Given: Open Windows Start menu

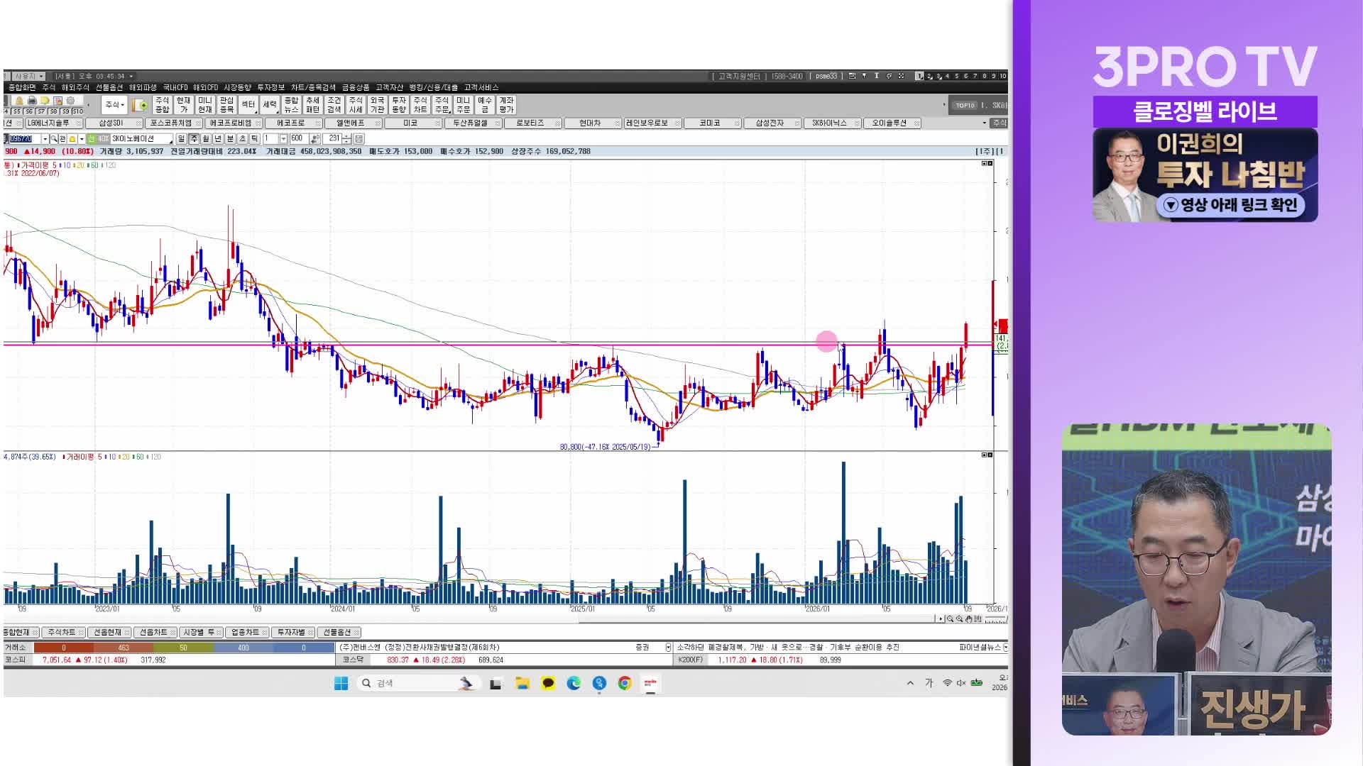Looking at the screenshot, I should click(x=341, y=683).
